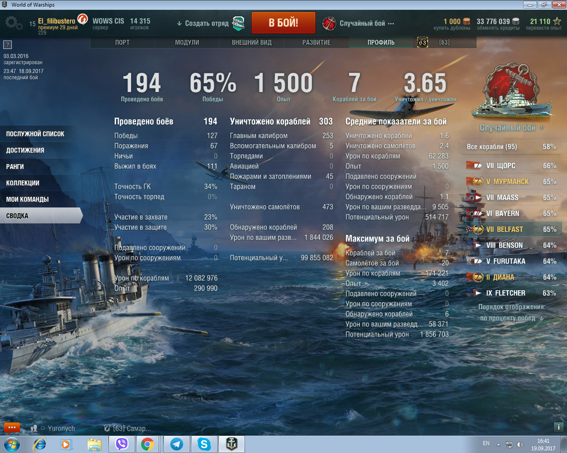Select ДОСТИЖЕНИЯ in the left sidebar
This screenshot has height=453, width=567.
click(25, 150)
